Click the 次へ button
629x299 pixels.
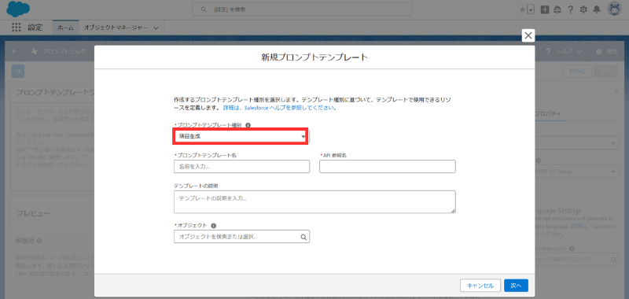click(516, 286)
